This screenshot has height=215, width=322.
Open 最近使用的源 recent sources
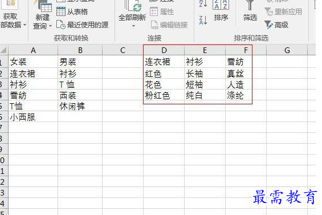82,25
